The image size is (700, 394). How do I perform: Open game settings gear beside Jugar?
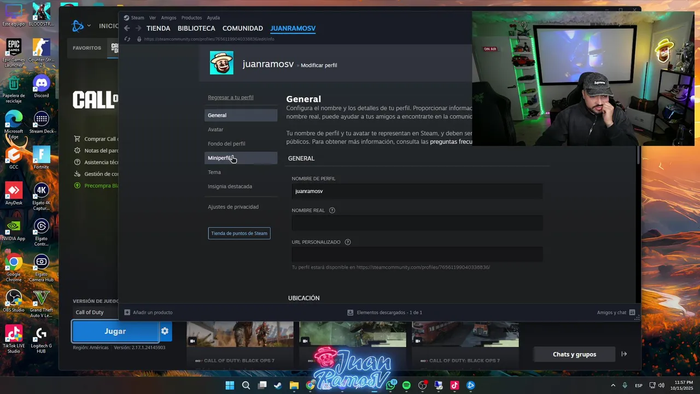pyautogui.click(x=165, y=331)
